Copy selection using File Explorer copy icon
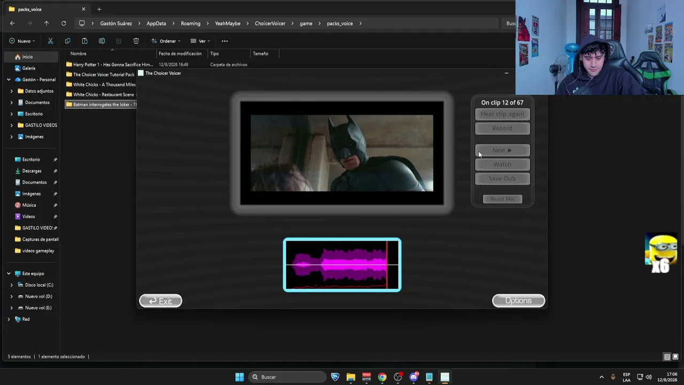 click(x=67, y=41)
